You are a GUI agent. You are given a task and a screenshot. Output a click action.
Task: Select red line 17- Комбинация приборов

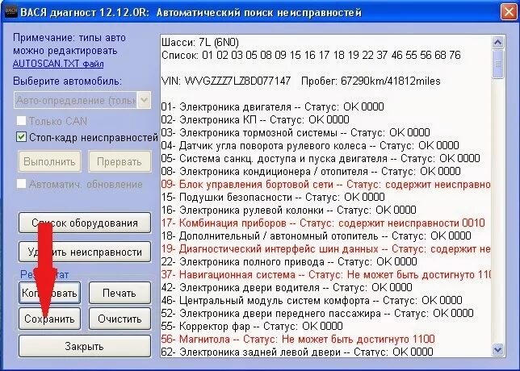323,223
